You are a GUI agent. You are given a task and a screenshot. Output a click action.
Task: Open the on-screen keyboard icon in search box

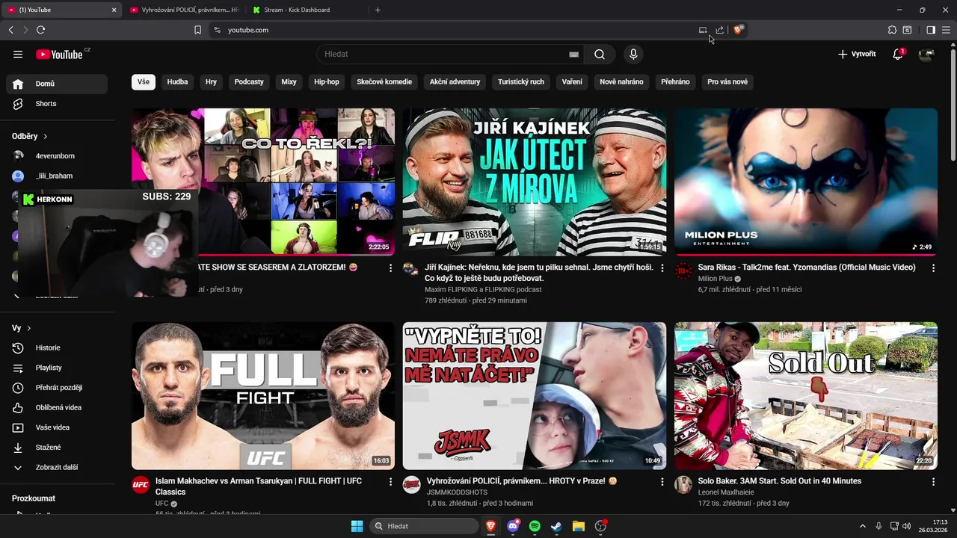(x=573, y=55)
